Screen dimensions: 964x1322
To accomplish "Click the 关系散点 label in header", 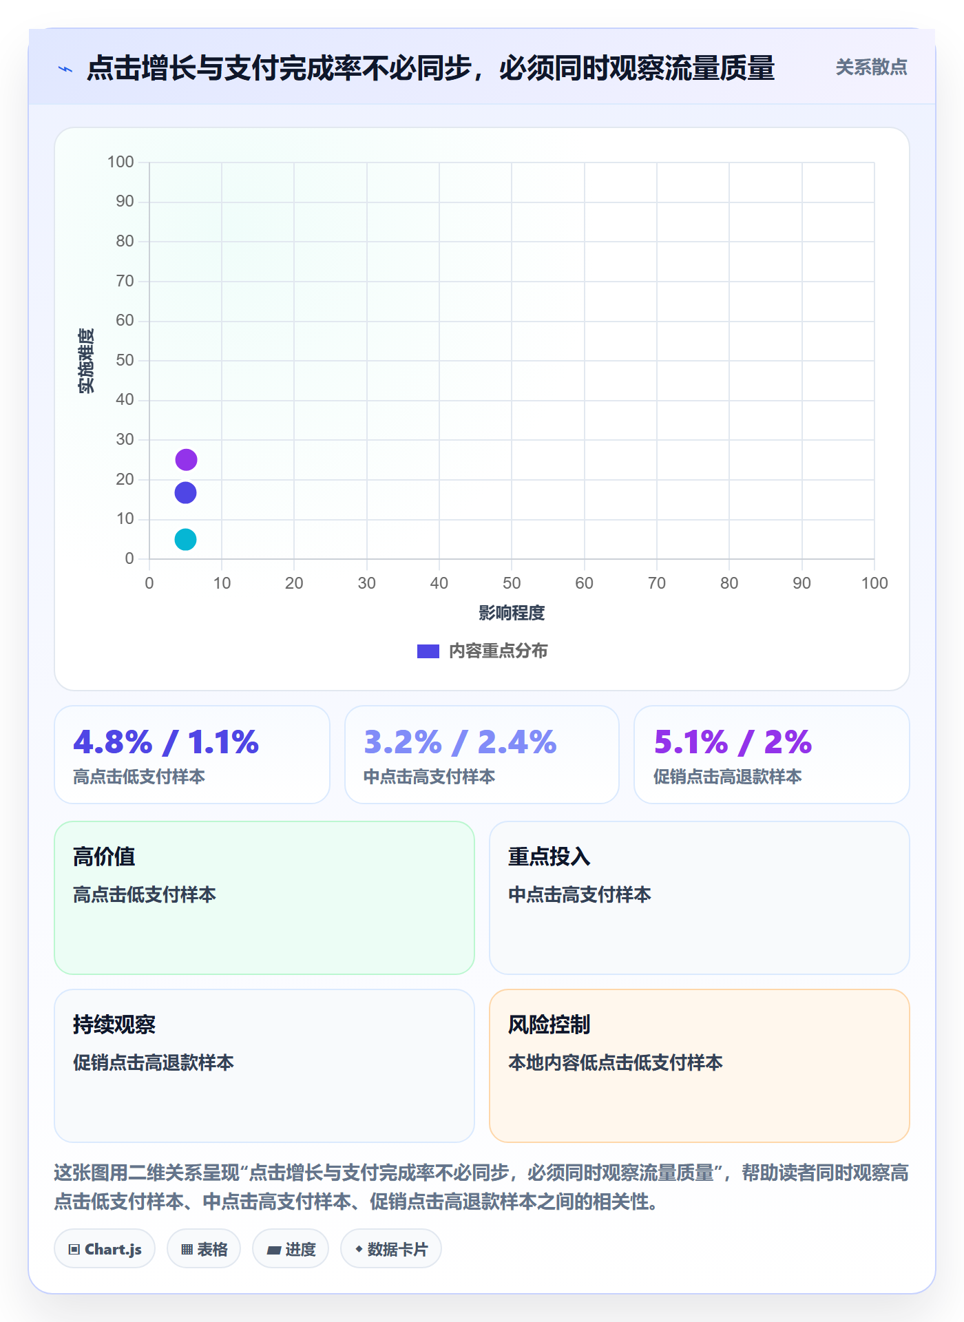I will tap(871, 67).
